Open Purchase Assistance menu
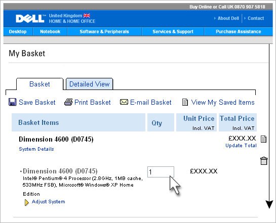 click(x=239, y=32)
